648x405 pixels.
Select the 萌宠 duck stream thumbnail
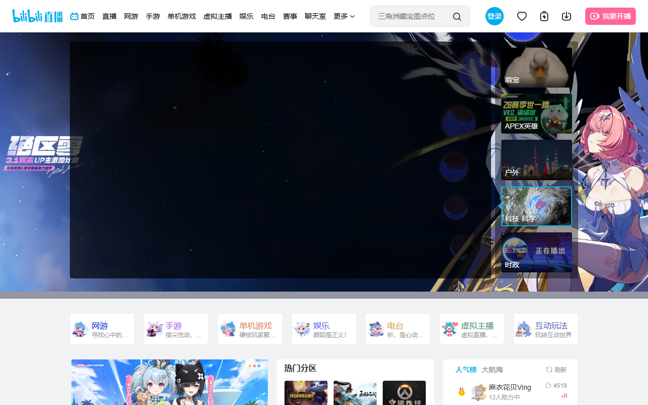(x=537, y=67)
